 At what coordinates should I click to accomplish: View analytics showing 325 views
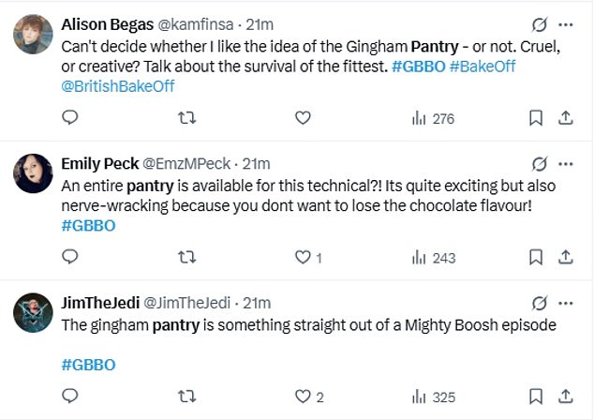pyautogui.click(x=433, y=397)
